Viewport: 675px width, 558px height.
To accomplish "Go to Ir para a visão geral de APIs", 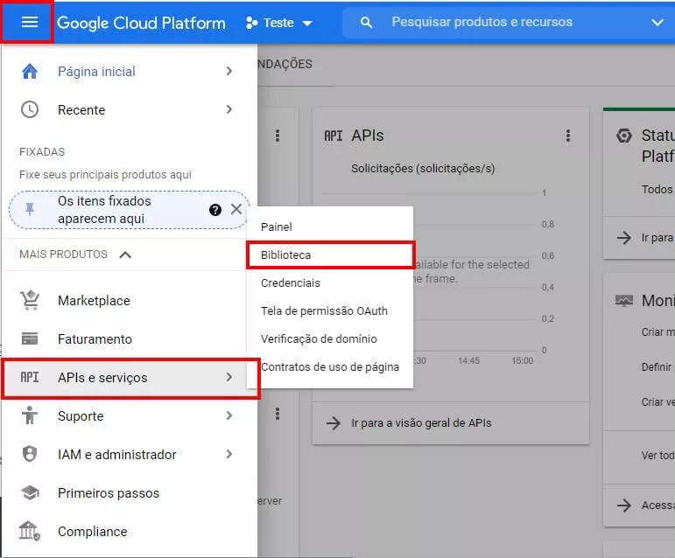I will tap(421, 423).
